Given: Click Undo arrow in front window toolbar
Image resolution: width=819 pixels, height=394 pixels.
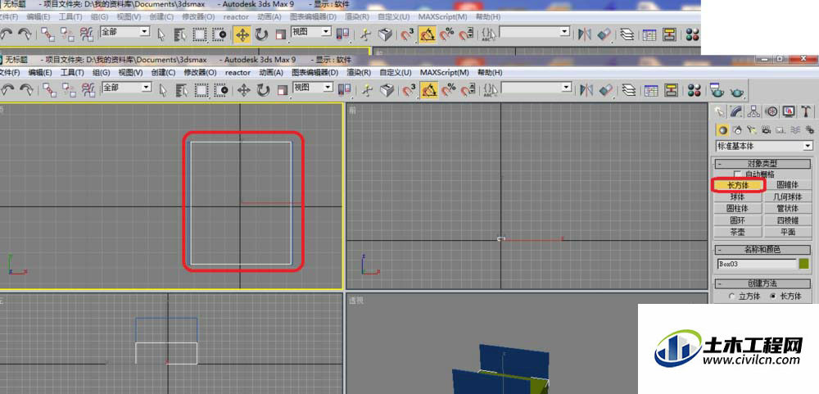Looking at the screenshot, I should [x=7, y=90].
